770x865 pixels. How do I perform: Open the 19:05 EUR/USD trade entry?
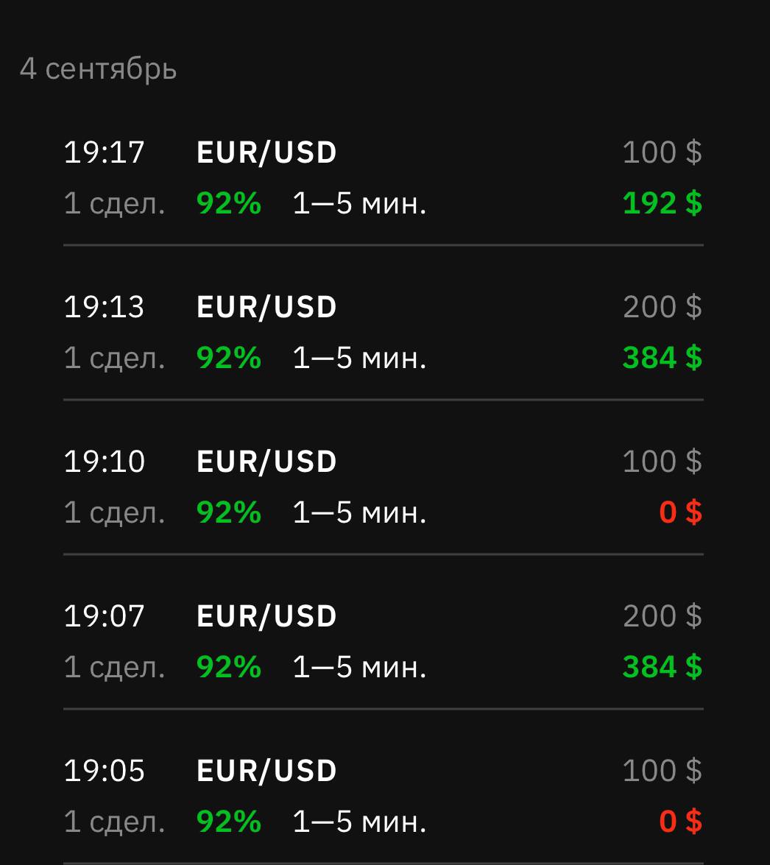(x=266, y=772)
